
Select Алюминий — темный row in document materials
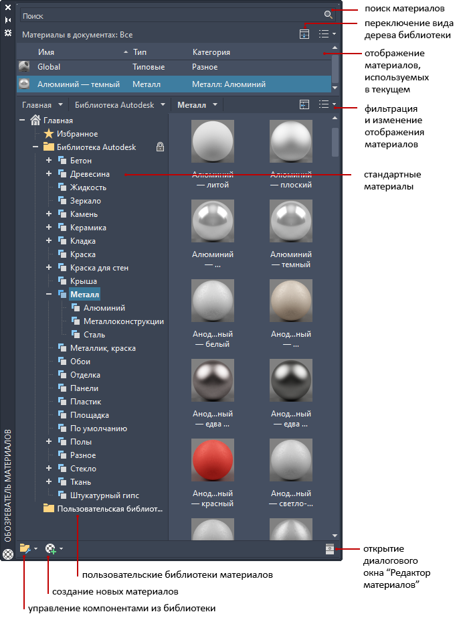coord(174,84)
